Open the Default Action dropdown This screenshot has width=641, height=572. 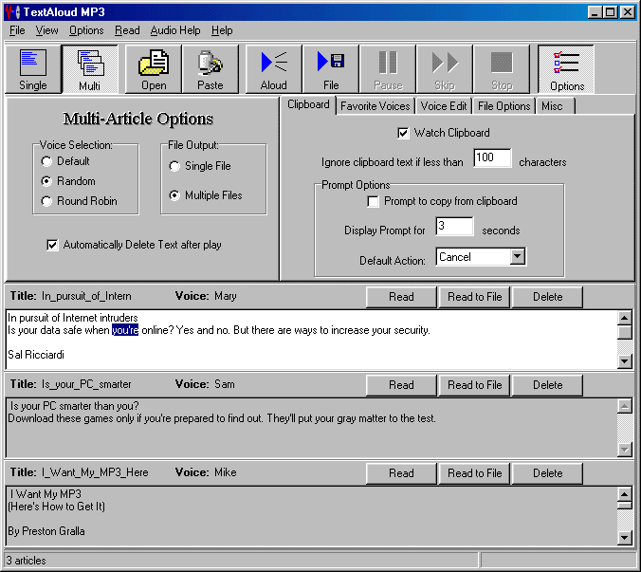point(518,257)
